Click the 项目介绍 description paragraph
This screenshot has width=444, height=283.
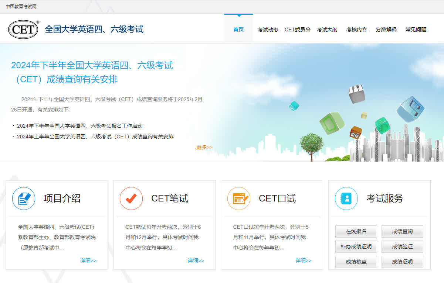57,237
